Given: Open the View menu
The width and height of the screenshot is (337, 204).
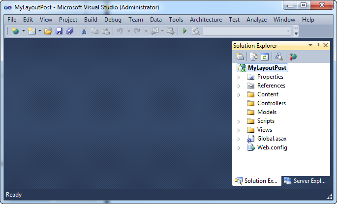Looking at the screenshot, I should coord(46,20).
